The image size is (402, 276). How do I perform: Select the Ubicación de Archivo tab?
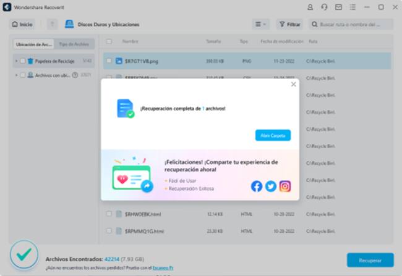tap(34, 44)
